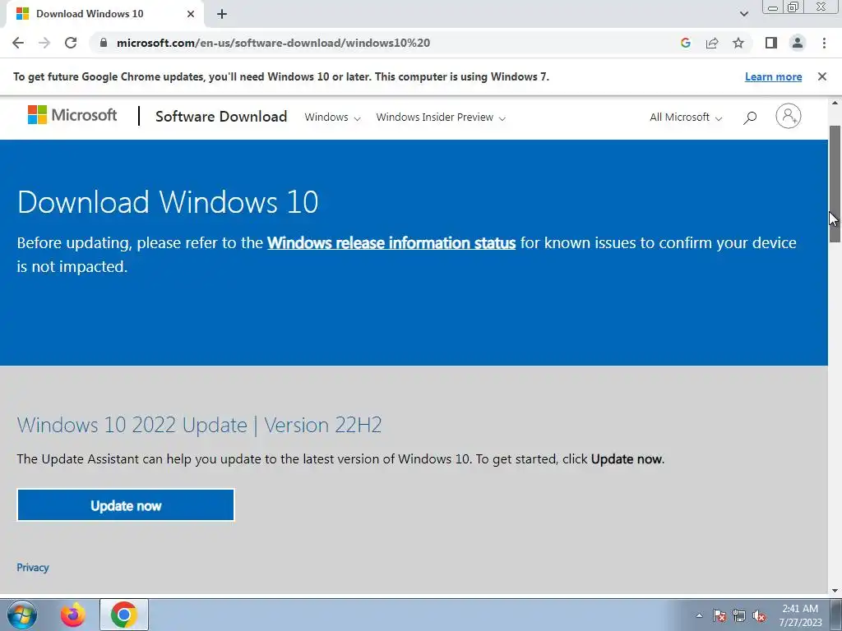The width and height of the screenshot is (842, 631).
Task: Sign in with the account icon
Action: pyautogui.click(x=789, y=116)
